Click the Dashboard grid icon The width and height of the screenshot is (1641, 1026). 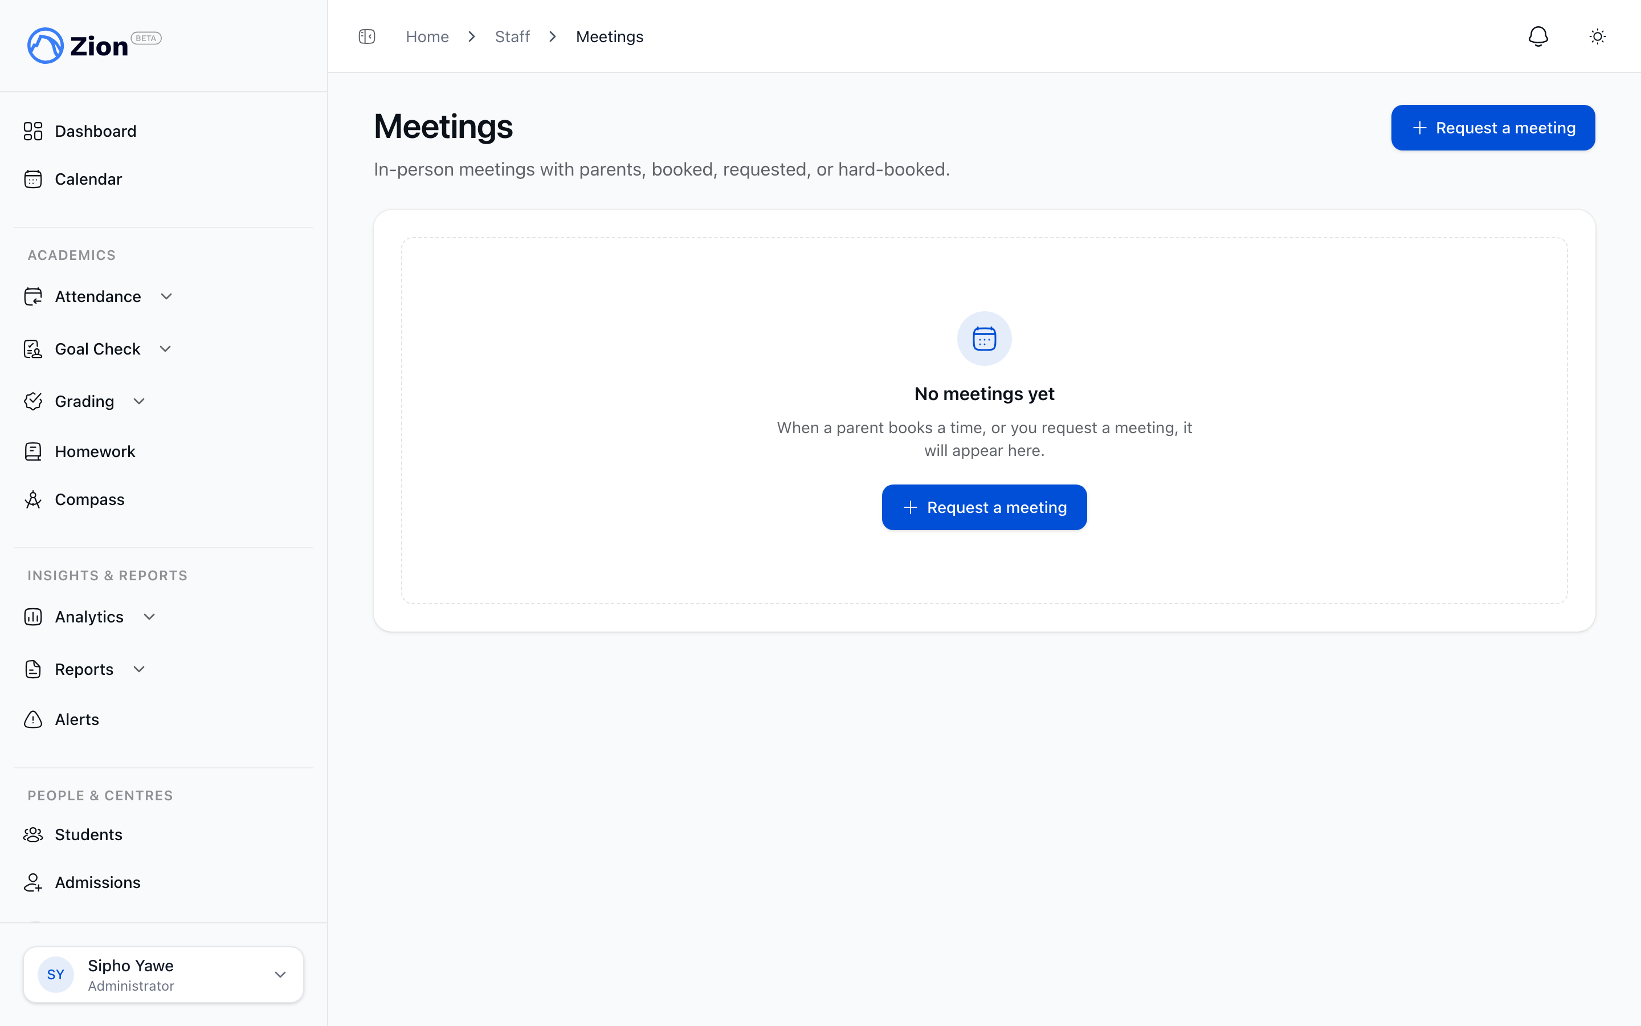(33, 131)
